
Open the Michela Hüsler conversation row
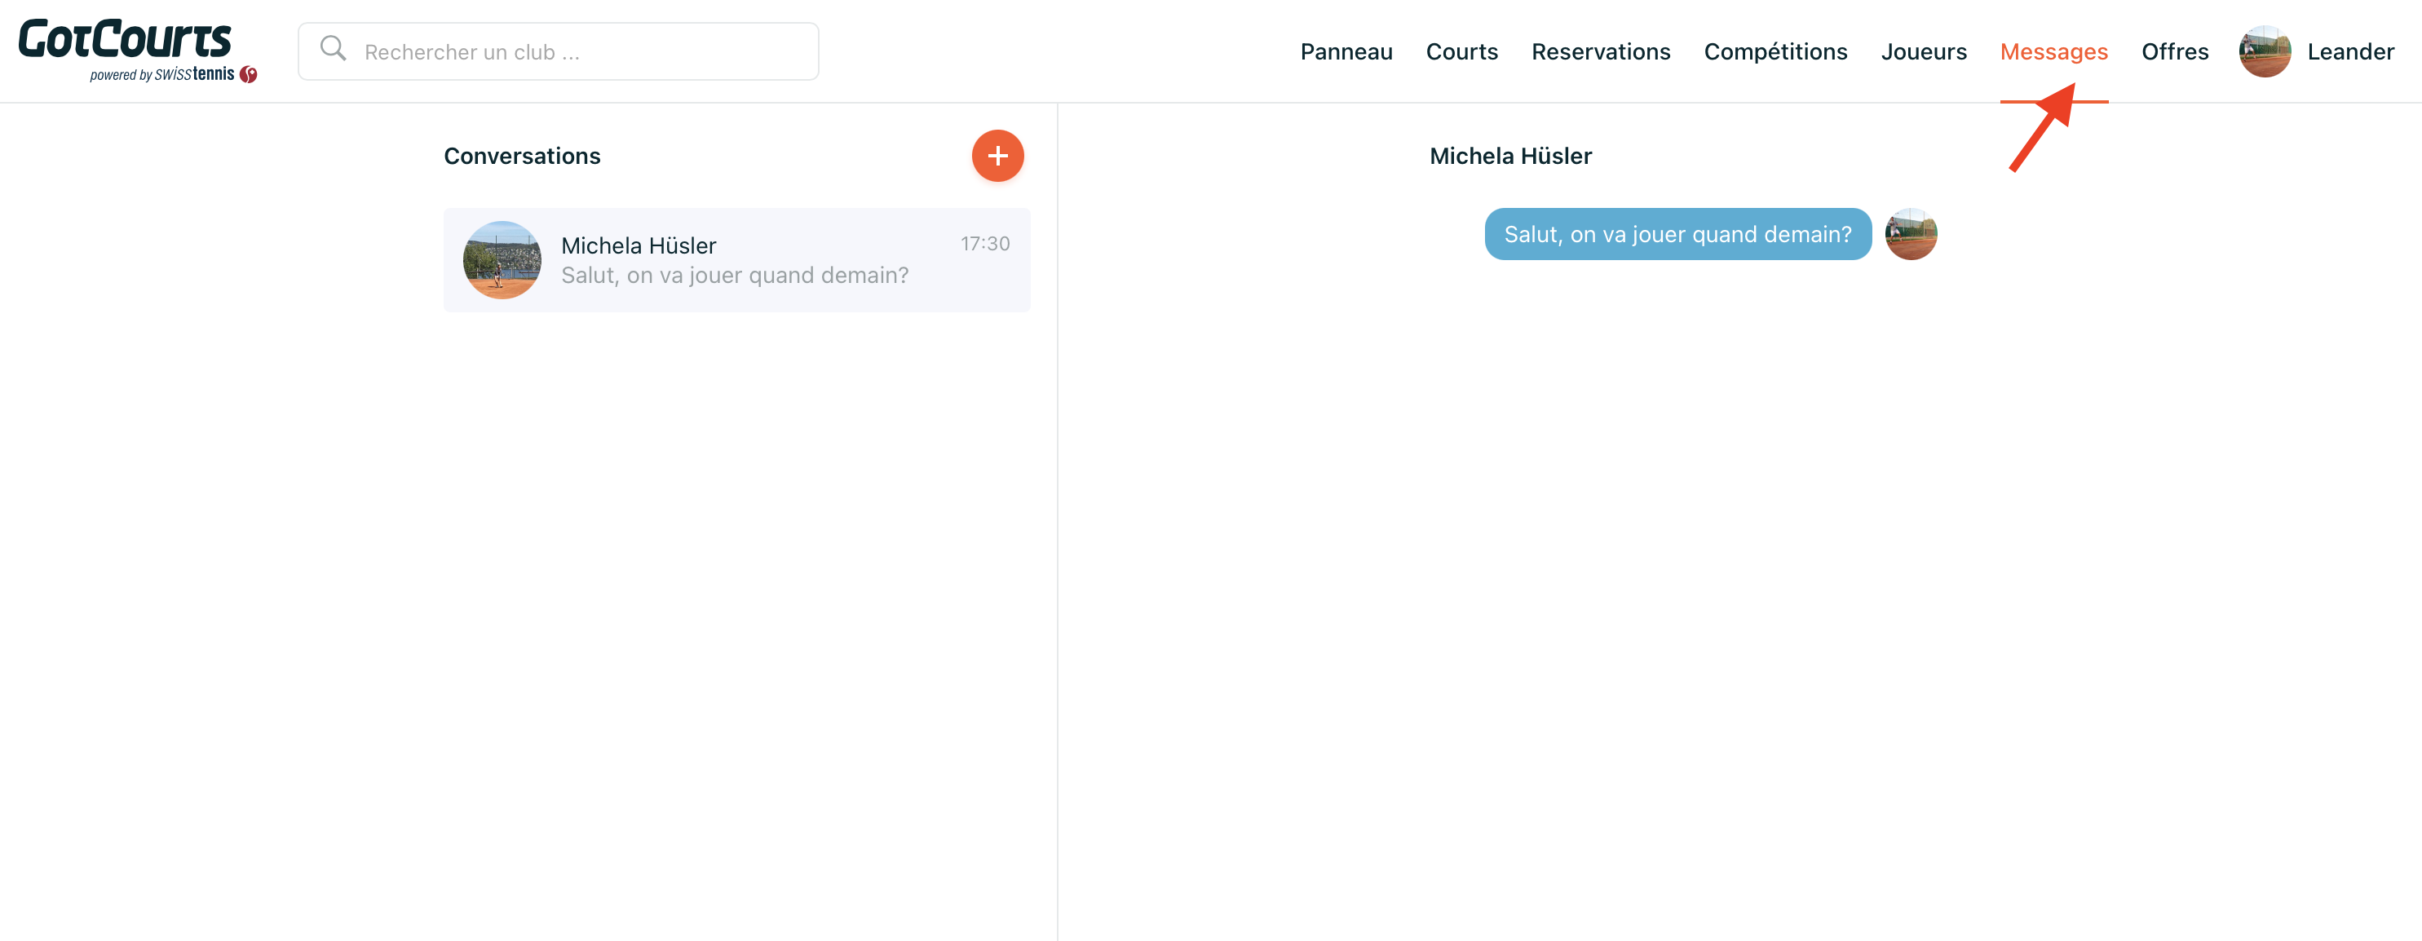736,260
